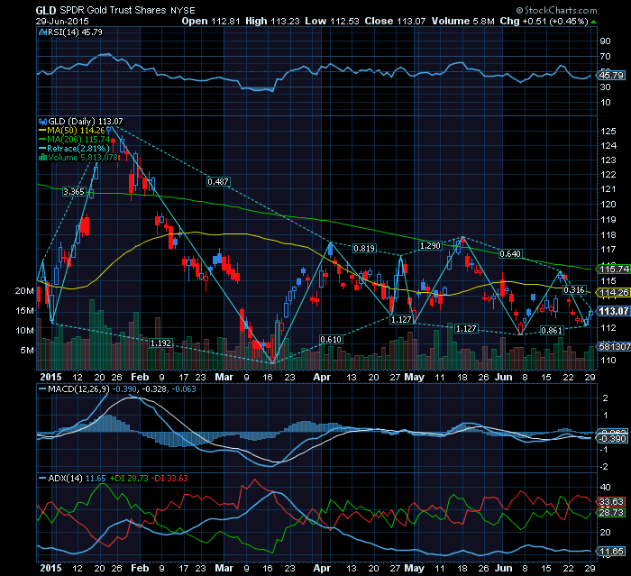Click the candlestick icon beside GLD (Daily)
The width and height of the screenshot is (631, 576).
click(x=42, y=121)
